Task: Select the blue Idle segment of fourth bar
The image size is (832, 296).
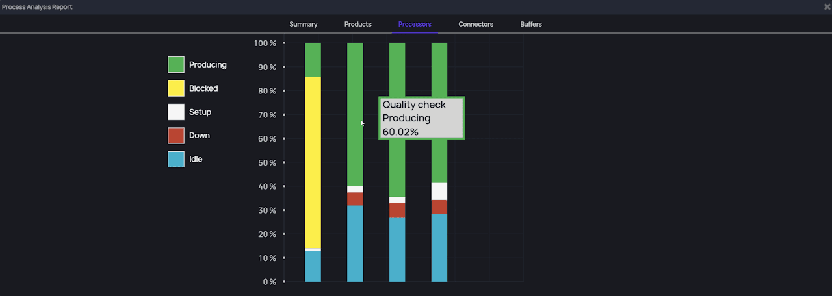Action: tap(439, 247)
